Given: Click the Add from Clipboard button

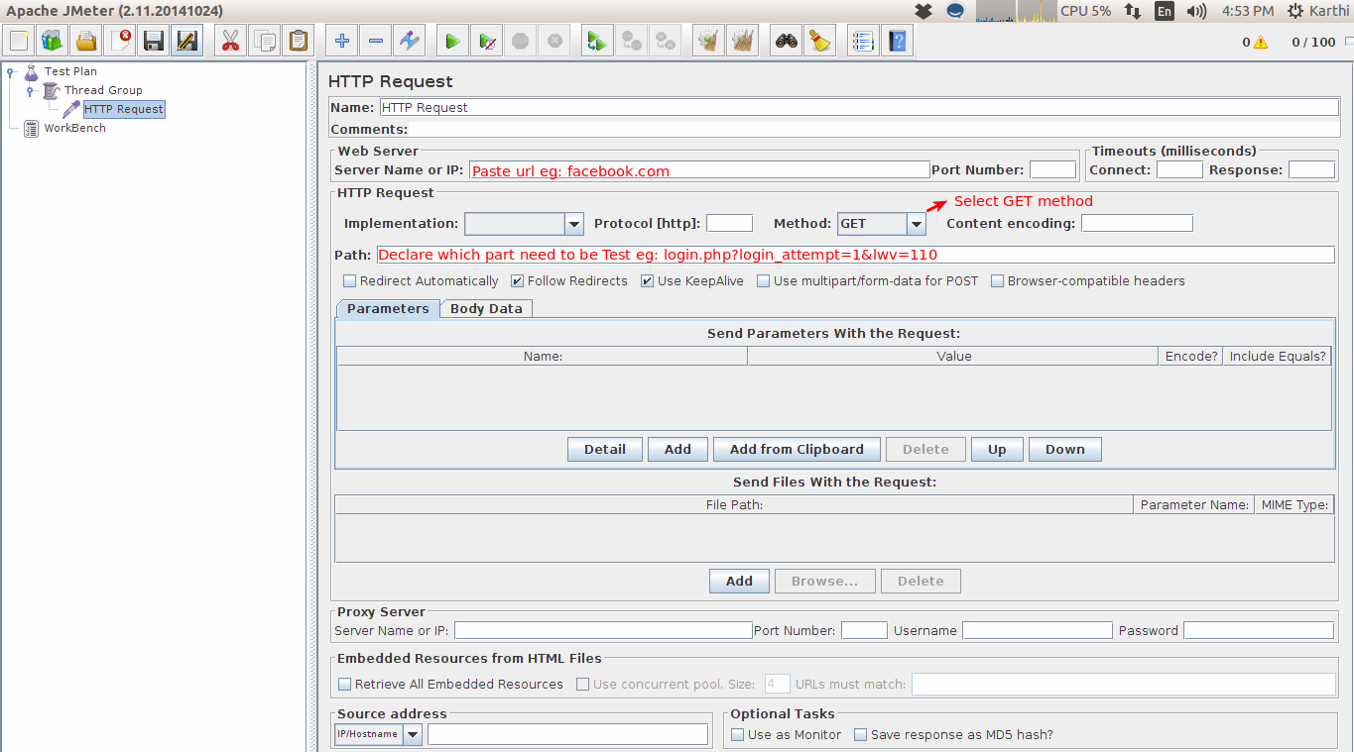Looking at the screenshot, I should tap(797, 450).
